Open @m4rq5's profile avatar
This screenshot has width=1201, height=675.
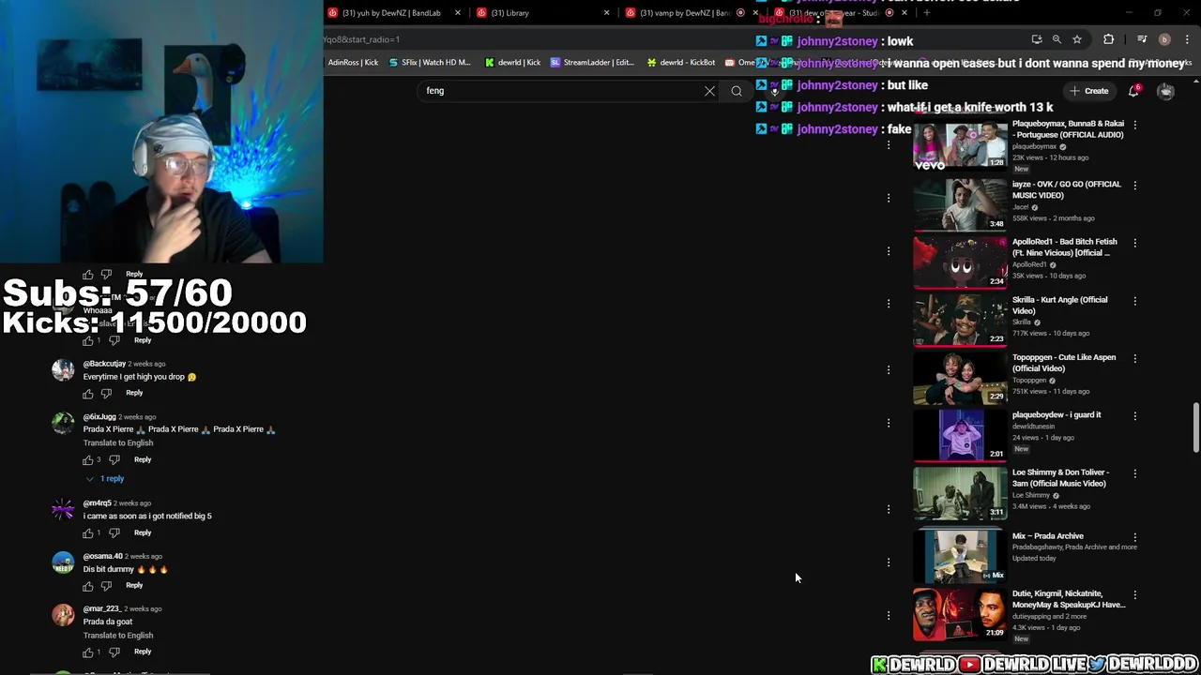point(63,509)
